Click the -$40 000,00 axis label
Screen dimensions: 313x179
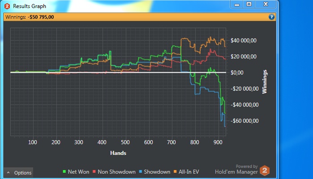(x=244, y=105)
